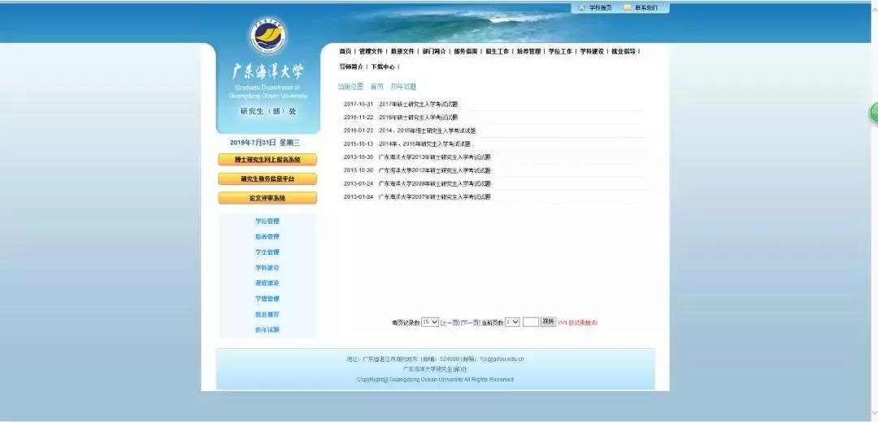Image resolution: width=878 pixels, height=422 pixels.
Task: Open the 就业指导 menu item
Action: (624, 51)
